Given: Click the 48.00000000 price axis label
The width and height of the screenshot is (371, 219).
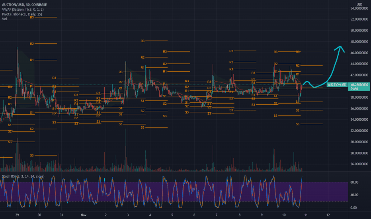Looking at the screenshot, I should click(x=359, y=42).
